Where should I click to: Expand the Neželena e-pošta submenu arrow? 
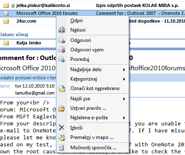(124, 118)
